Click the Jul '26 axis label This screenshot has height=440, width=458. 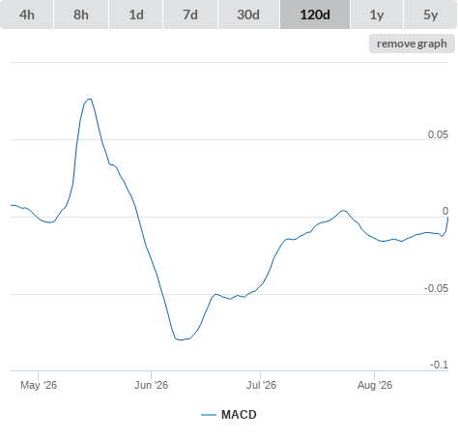click(261, 385)
